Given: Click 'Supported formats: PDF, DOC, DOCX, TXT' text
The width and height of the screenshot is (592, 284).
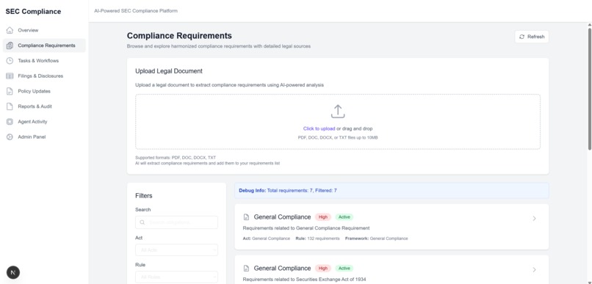Looking at the screenshot, I should click(176, 158).
